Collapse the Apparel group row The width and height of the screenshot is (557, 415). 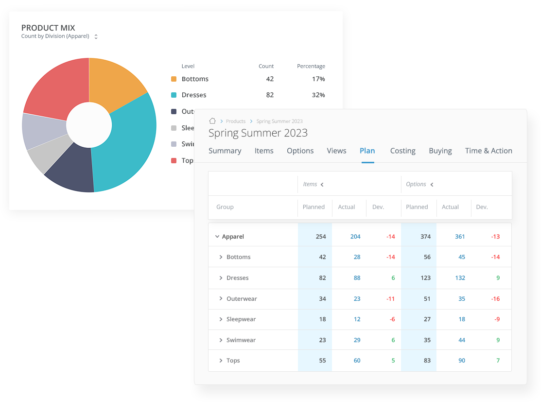(x=217, y=236)
